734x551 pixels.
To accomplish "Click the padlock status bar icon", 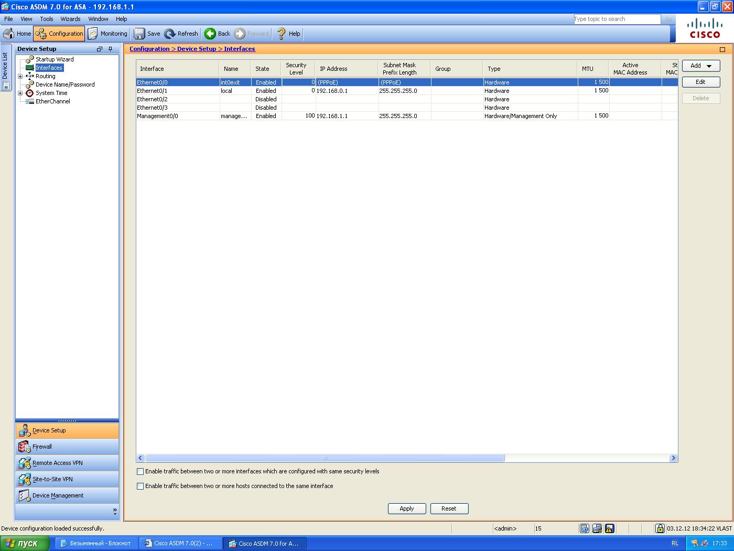I will [x=660, y=528].
